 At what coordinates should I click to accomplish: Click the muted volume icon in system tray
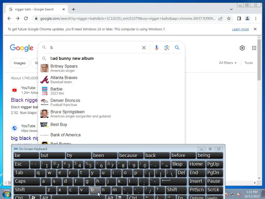tap(239, 194)
